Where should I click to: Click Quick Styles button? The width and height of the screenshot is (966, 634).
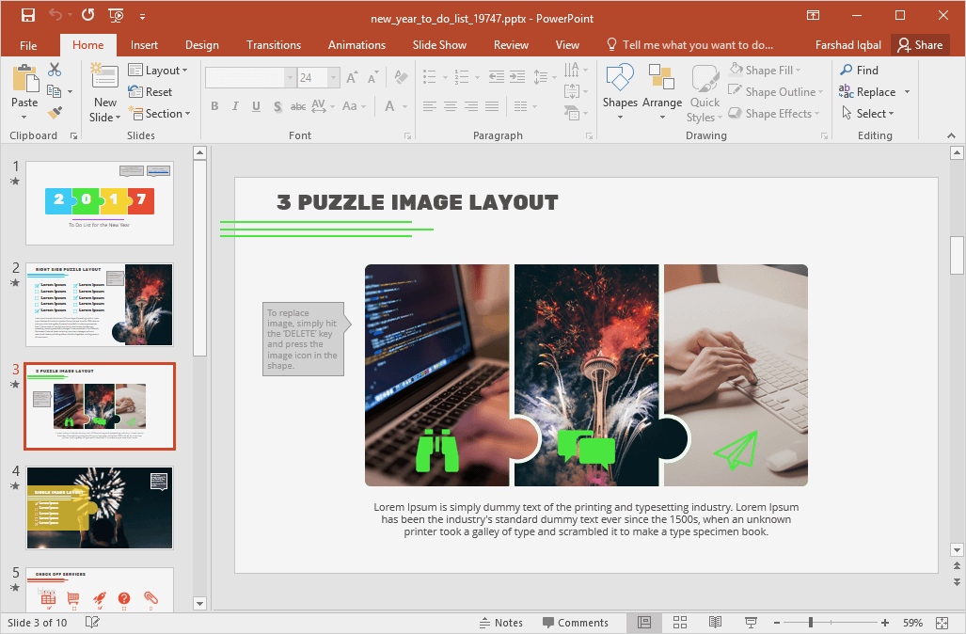(x=705, y=92)
